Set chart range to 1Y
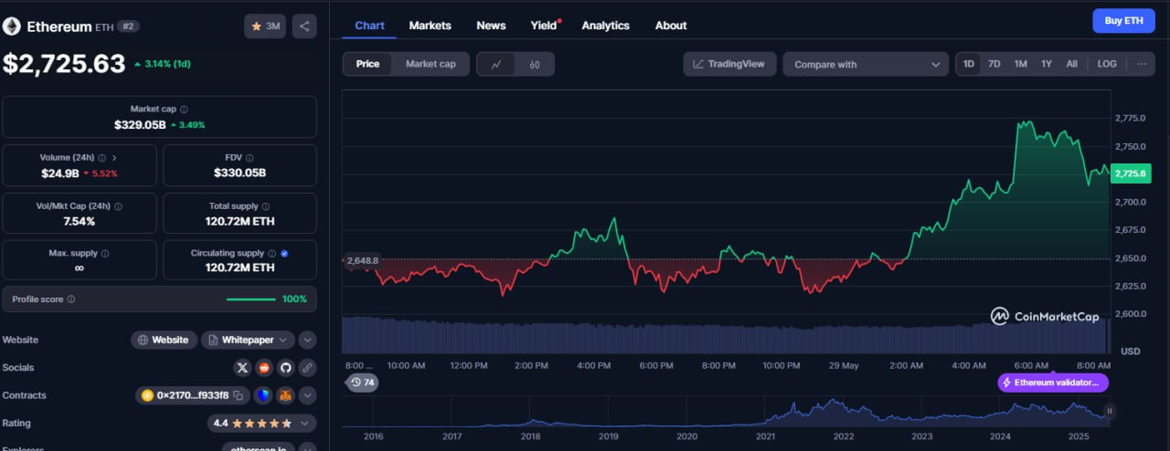 click(1047, 64)
